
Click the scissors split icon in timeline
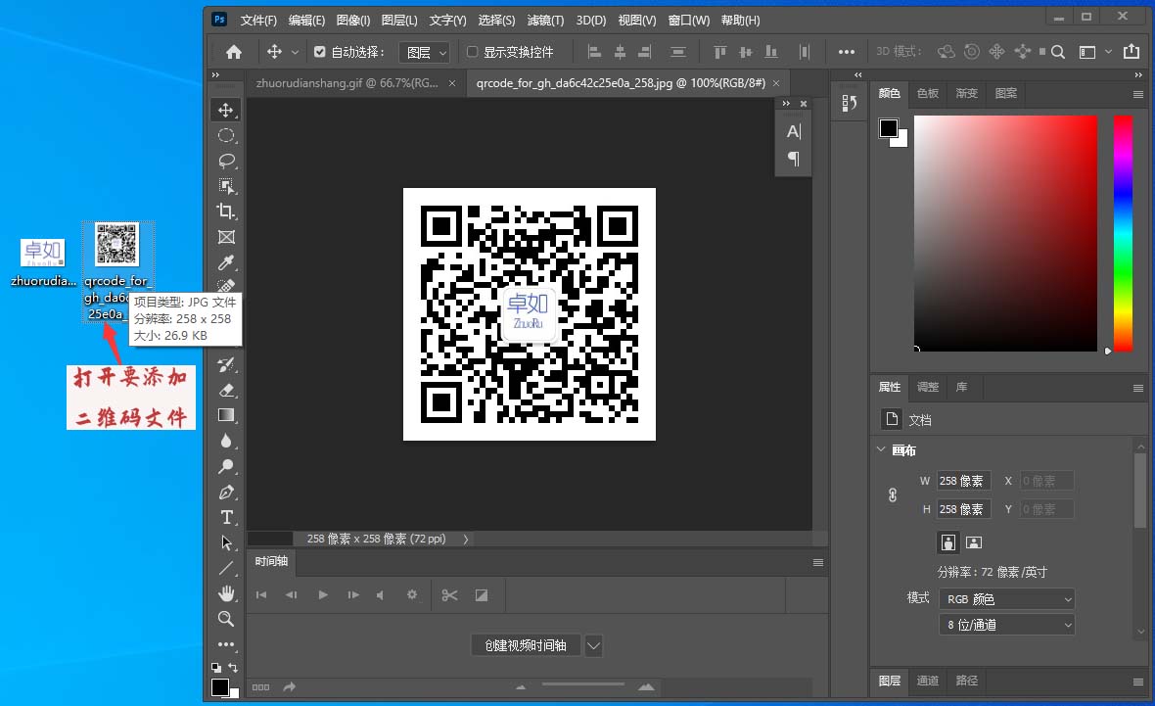pyautogui.click(x=449, y=595)
